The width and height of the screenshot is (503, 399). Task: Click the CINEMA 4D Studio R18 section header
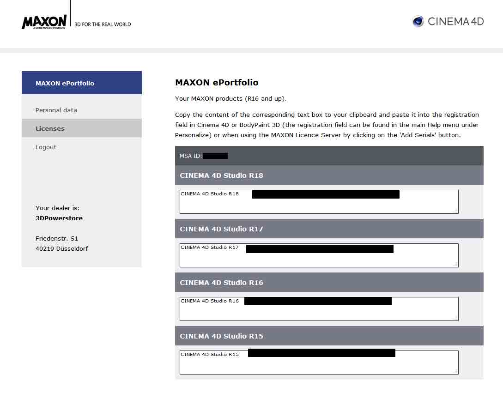point(221,175)
